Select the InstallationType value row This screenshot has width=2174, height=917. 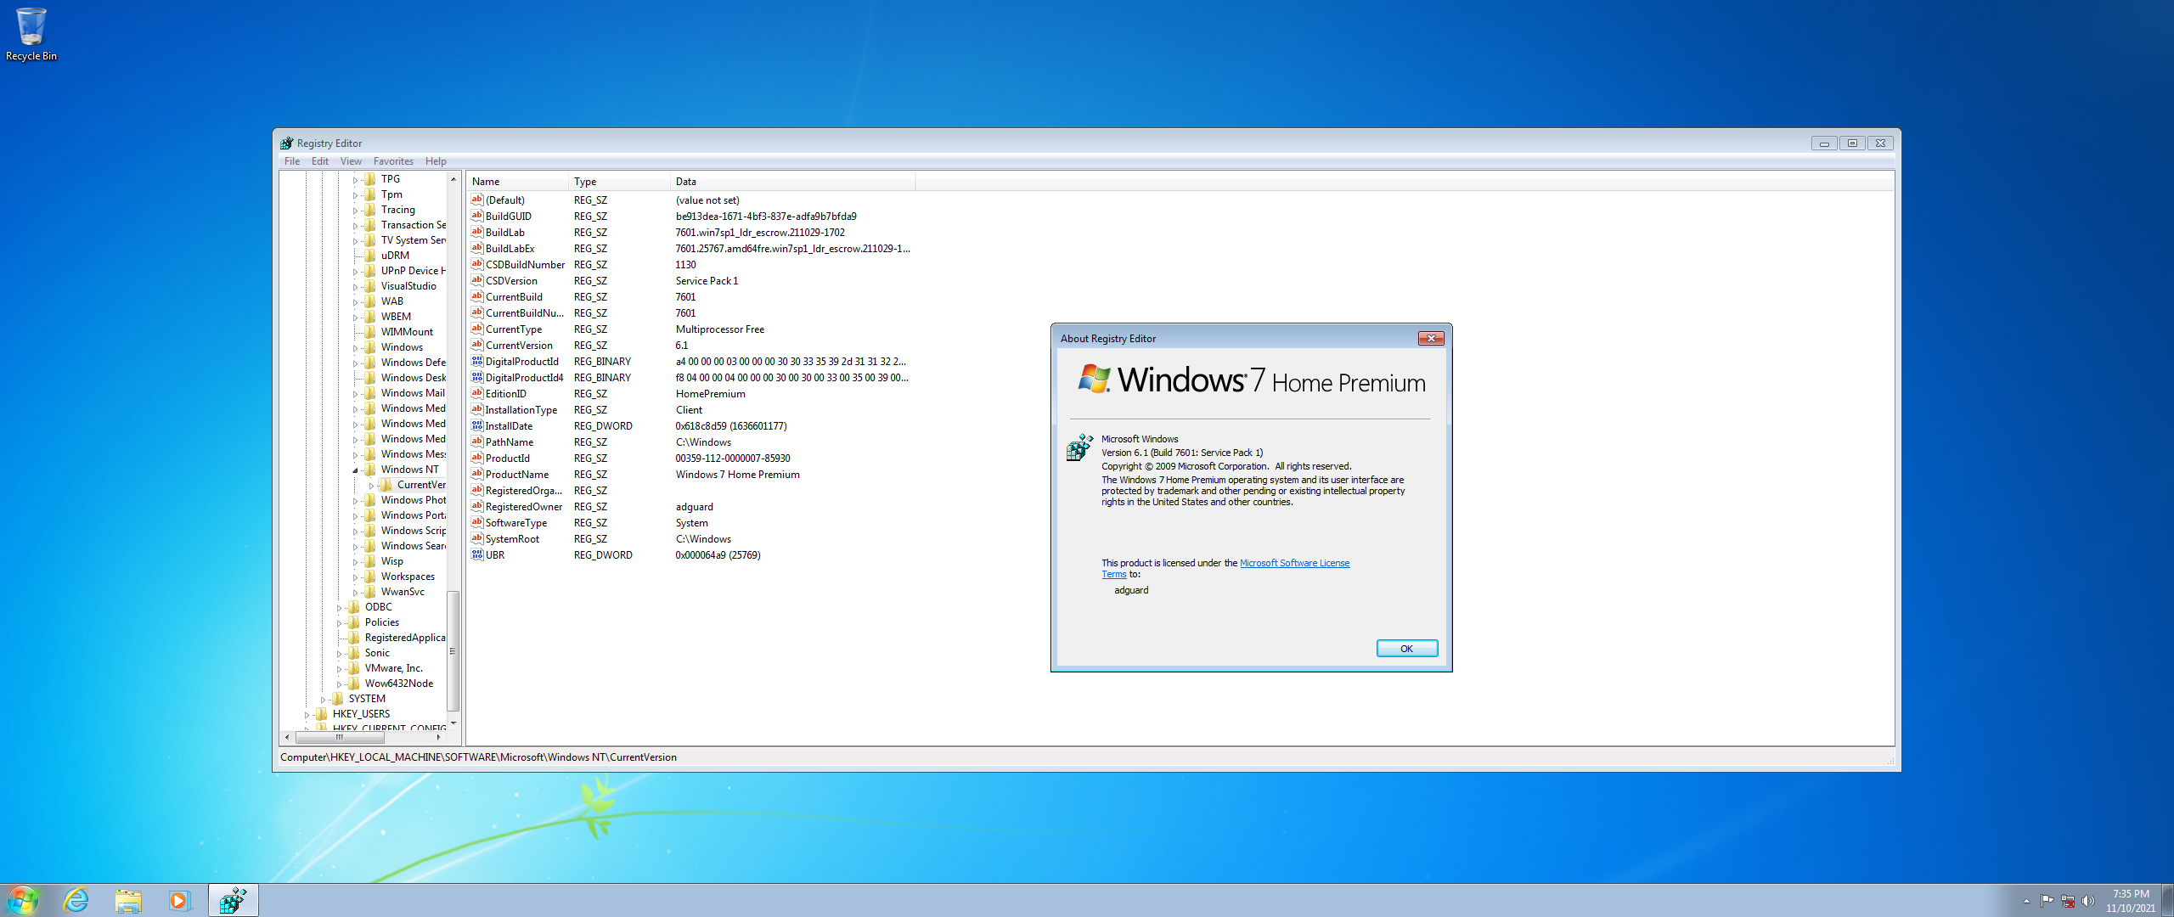tap(690, 409)
